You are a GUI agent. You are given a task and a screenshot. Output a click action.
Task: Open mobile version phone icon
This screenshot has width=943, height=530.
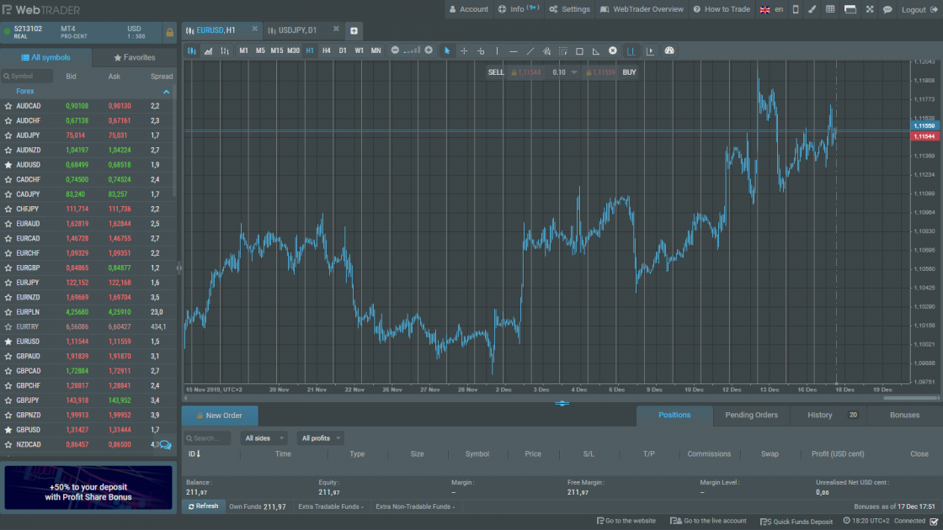pos(796,9)
